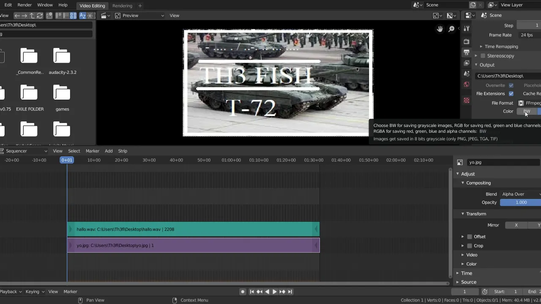Open the Preview display mode dropdown

click(x=139, y=16)
